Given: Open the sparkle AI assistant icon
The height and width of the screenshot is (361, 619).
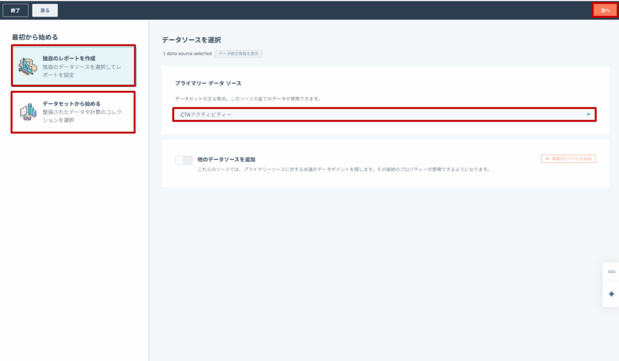Looking at the screenshot, I should click(x=611, y=294).
